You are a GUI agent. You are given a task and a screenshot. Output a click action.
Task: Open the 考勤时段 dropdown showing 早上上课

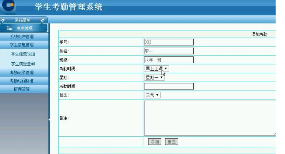(x=156, y=69)
